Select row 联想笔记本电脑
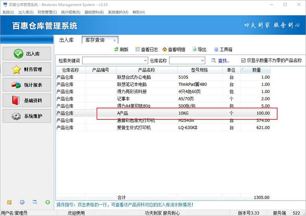This screenshot has width=306, height=216. pyautogui.click(x=163, y=84)
